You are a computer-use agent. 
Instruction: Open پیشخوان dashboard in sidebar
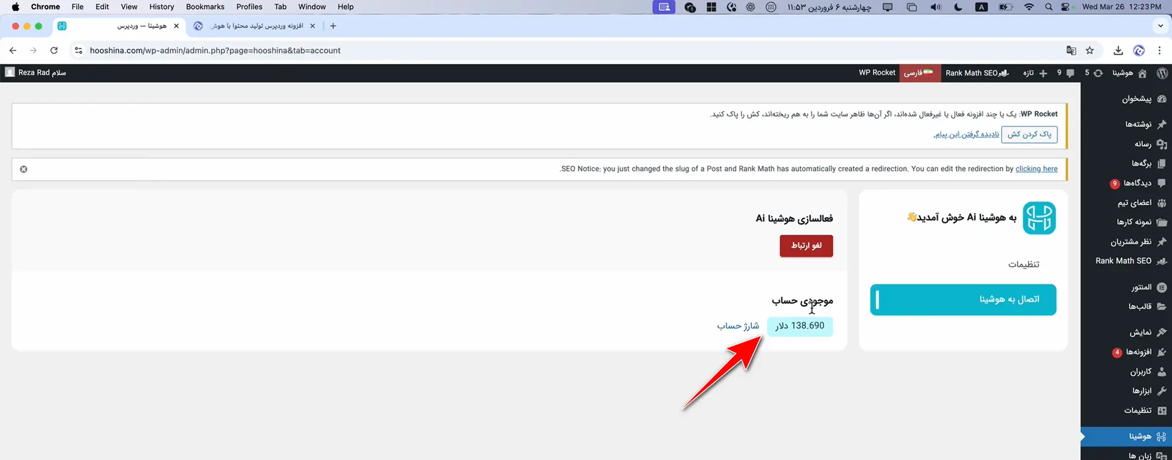click(1144, 99)
